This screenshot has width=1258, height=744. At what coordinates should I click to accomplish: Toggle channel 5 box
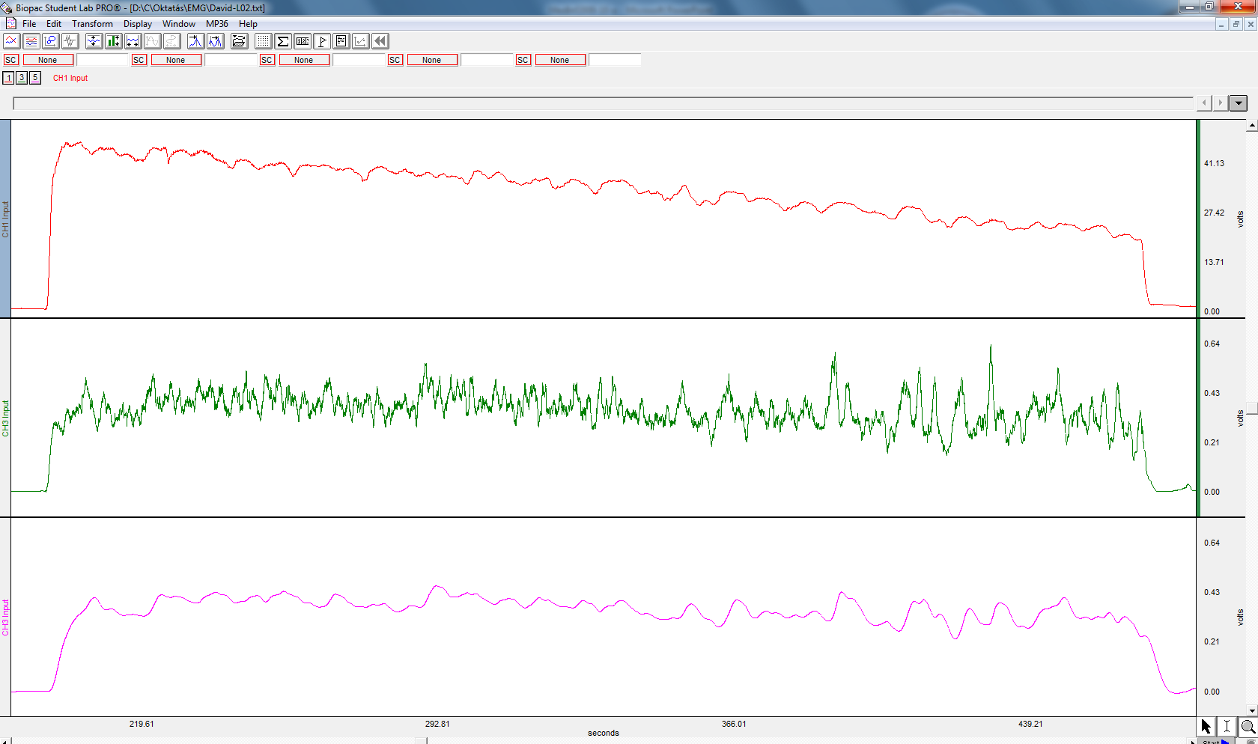[x=35, y=78]
